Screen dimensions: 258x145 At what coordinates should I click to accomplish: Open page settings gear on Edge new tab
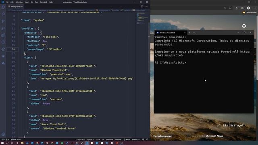click(244, 26)
